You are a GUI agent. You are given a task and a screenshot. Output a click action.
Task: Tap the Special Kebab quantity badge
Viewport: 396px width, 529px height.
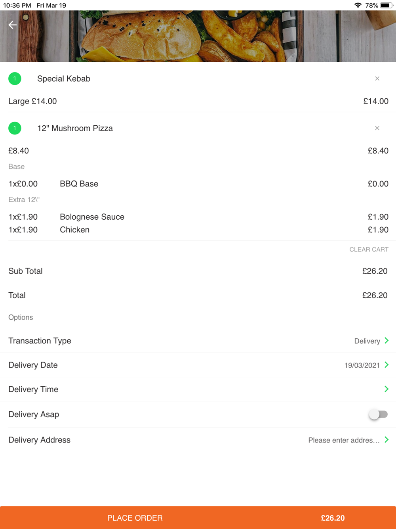[15, 79]
